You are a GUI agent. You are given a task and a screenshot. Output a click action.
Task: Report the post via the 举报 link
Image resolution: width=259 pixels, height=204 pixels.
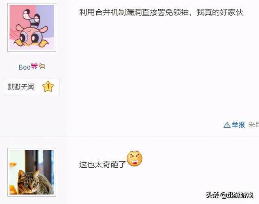coord(238,125)
